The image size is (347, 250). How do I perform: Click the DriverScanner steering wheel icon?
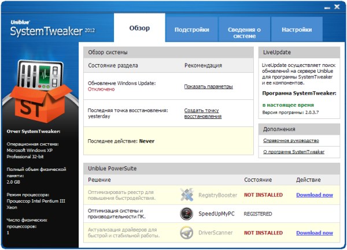click(186, 232)
